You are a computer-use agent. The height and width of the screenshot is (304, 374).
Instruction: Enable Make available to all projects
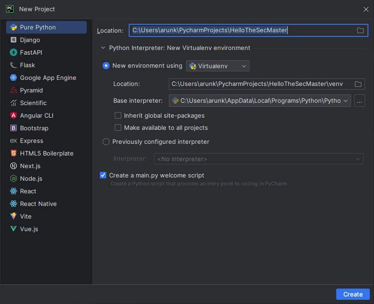tap(118, 128)
